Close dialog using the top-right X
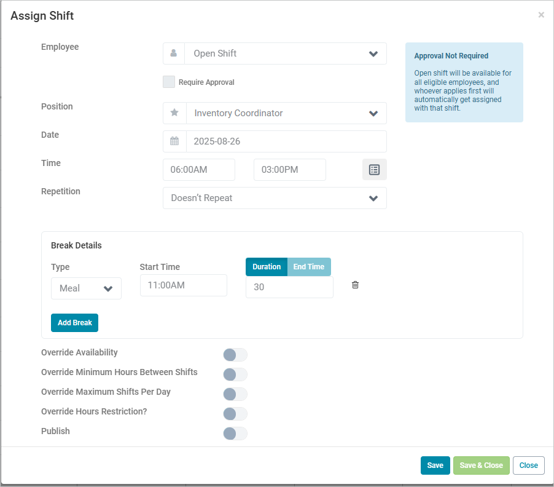 click(x=540, y=15)
